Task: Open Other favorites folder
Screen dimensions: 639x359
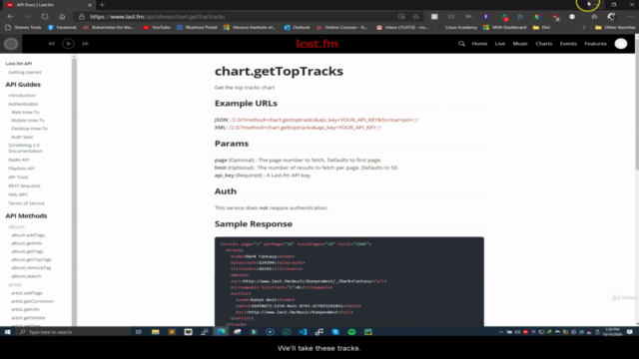Action: [615, 27]
